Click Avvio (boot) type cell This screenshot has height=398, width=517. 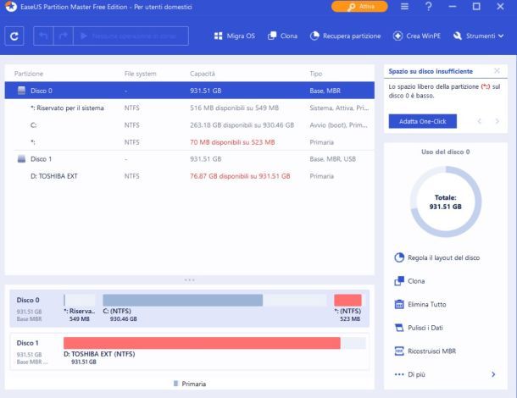(x=339, y=124)
